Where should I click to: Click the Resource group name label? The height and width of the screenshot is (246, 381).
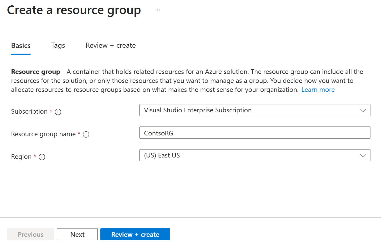point(43,134)
